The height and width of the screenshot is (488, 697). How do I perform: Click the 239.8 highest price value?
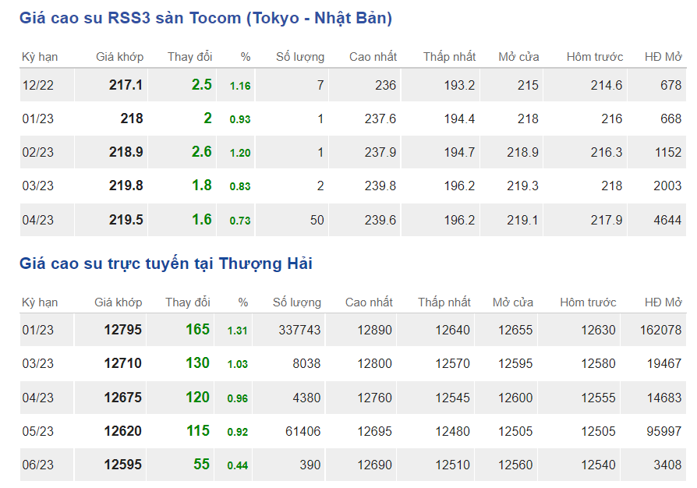click(380, 186)
